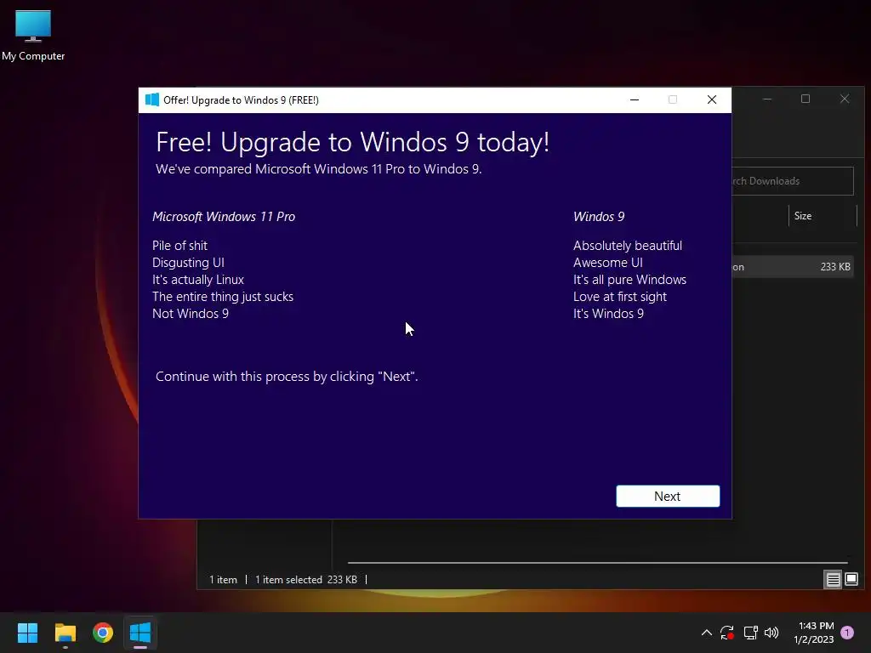Close the Windos 9 offer window

point(712,100)
